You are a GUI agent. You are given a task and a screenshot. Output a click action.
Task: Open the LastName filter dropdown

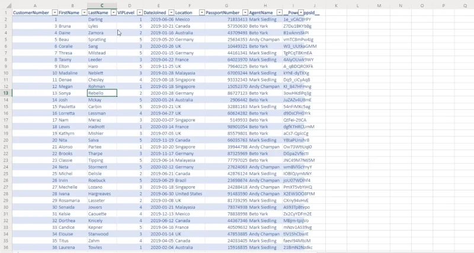click(114, 12)
